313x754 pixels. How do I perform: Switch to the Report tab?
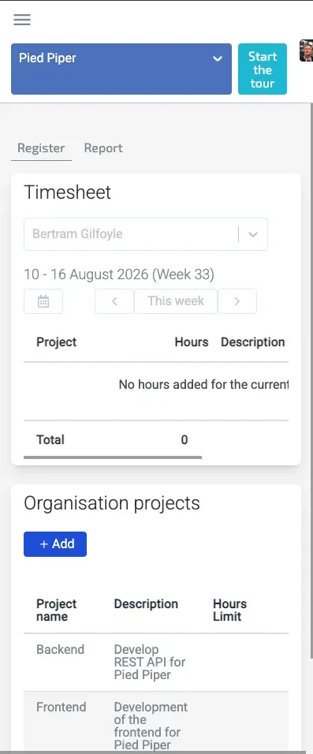tap(103, 148)
